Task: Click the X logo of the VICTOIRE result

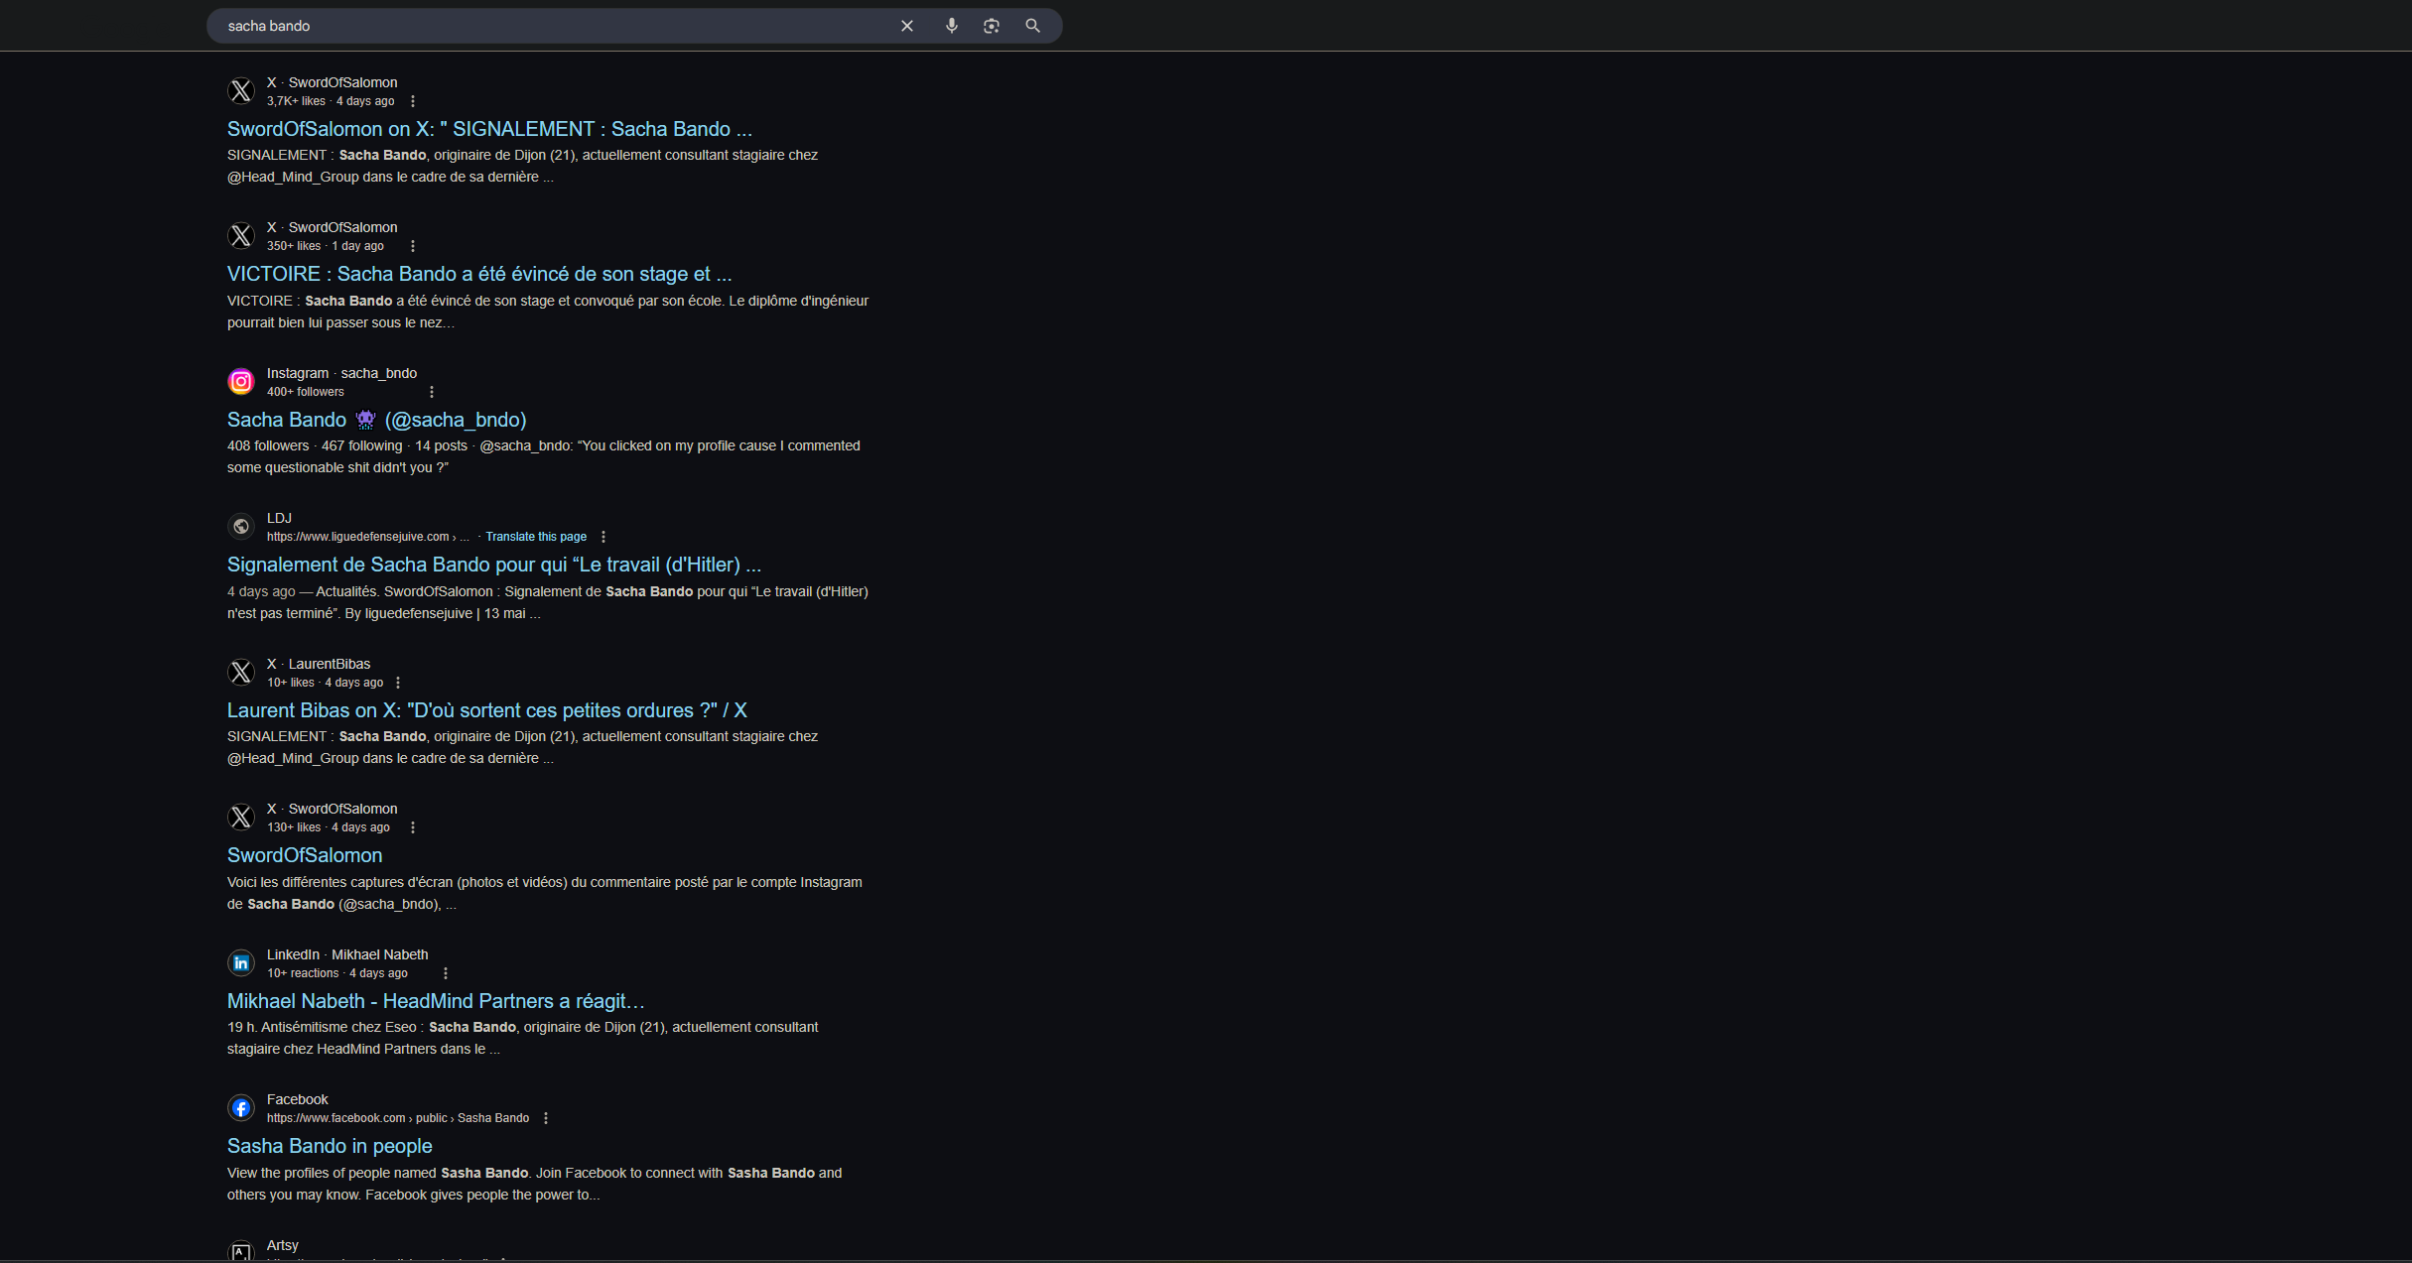Action: tap(240, 236)
